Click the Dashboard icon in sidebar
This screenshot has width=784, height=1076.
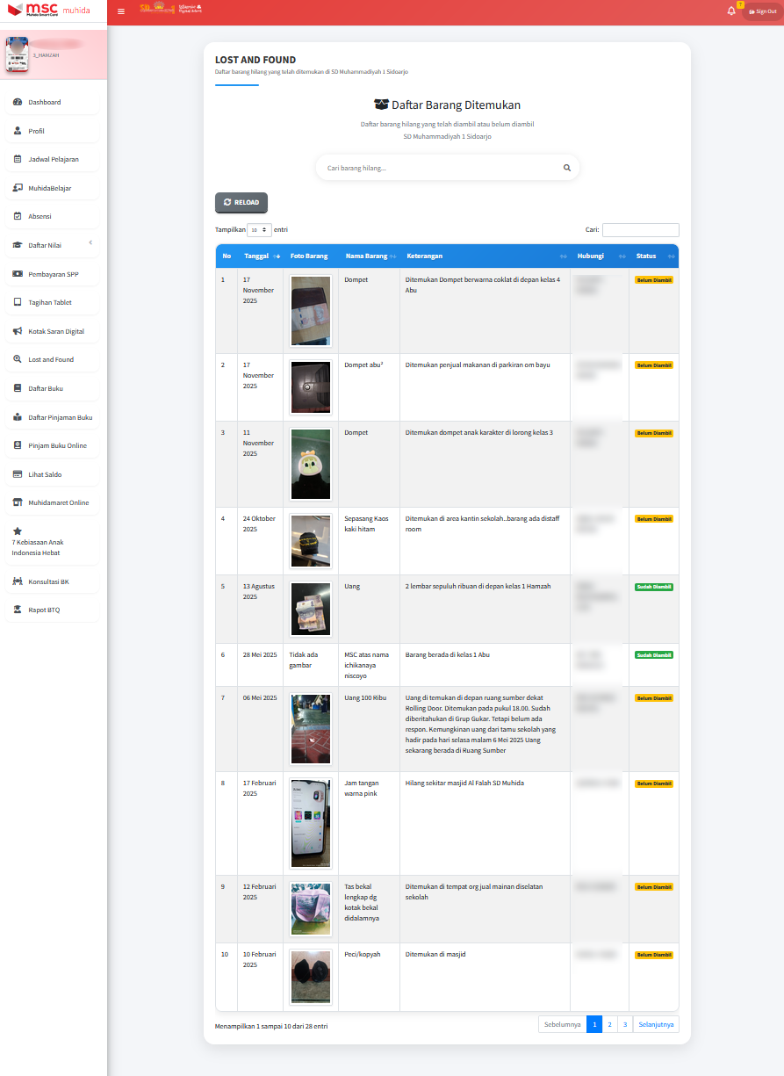(x=18, y=103)
